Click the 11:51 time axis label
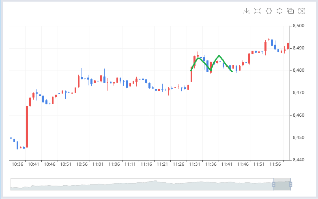The width and height of the screenshot is (318, 199). (x=259, y=165)
